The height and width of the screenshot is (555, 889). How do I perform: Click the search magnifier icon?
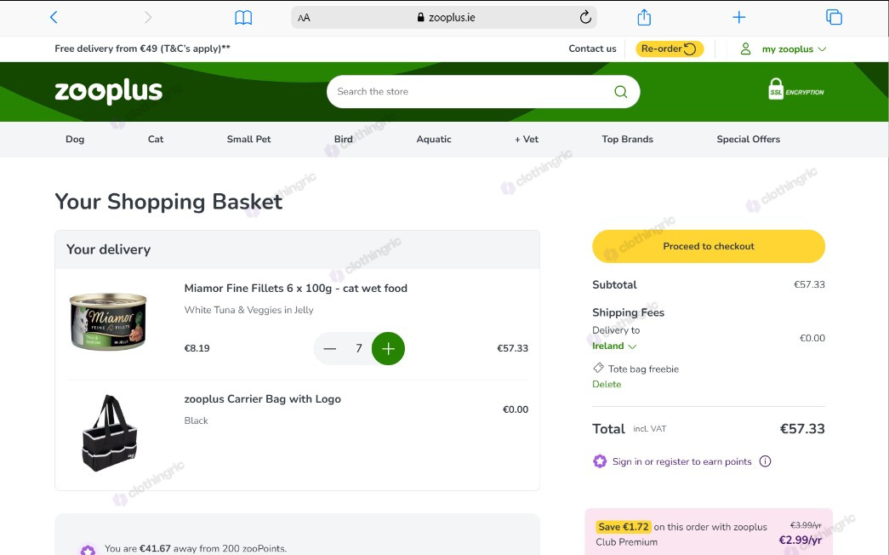click(621, 91)
